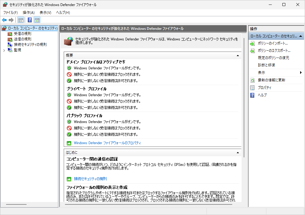Expand the 表示 submenu arrow in actions
The width and height of the screenshot is (305, 215).
pyautogui.click(x=301, y=73)
